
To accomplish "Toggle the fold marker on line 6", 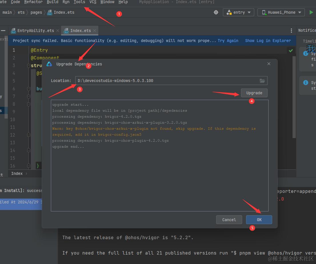I will point(29,89).
